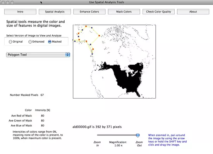This screenshot has width=213, height=154.
Task: Go to Mask Colors
Action: click(x=124, y=12)
